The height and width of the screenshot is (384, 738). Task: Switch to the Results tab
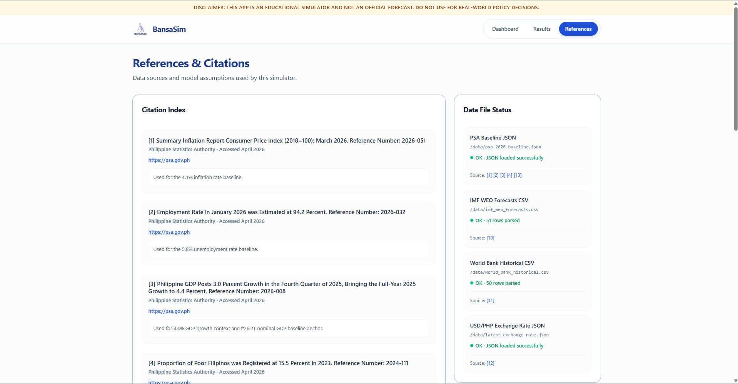pyautogui.click(x=542, y=29)
